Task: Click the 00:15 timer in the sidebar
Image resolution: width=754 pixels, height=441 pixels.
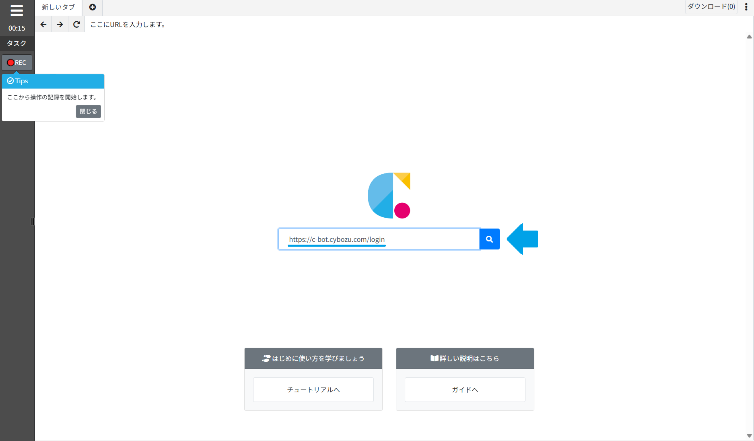Action: [17, 28]
